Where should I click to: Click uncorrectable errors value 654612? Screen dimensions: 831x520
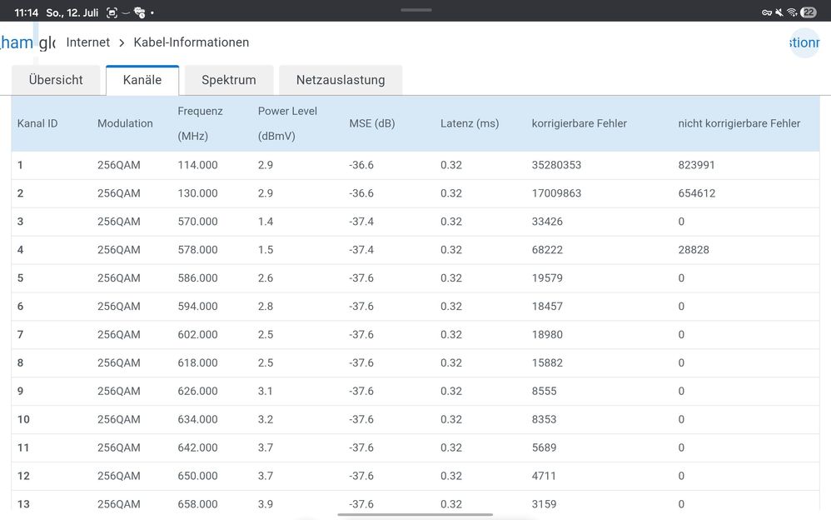pos(697,193)
